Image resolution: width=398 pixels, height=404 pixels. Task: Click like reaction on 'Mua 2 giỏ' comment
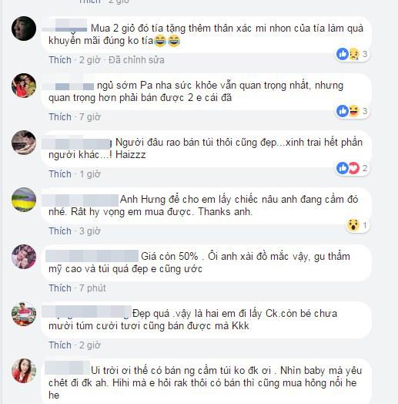[343, 54]
